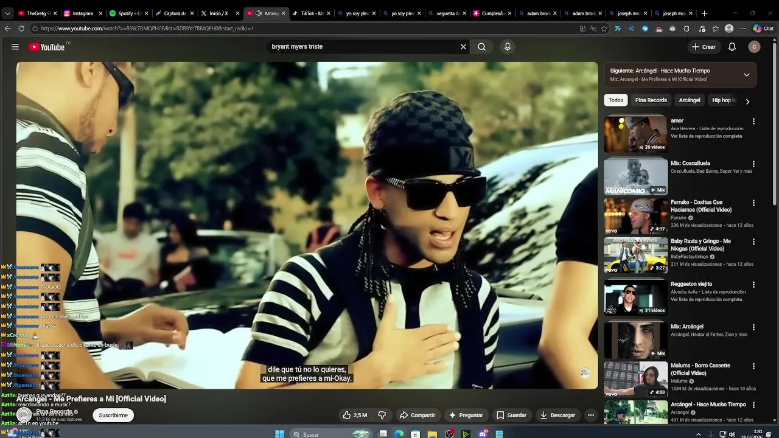Viewport: 779px width, 438px height.
Task: Click the magnifier search button
Action: [481, 47]
